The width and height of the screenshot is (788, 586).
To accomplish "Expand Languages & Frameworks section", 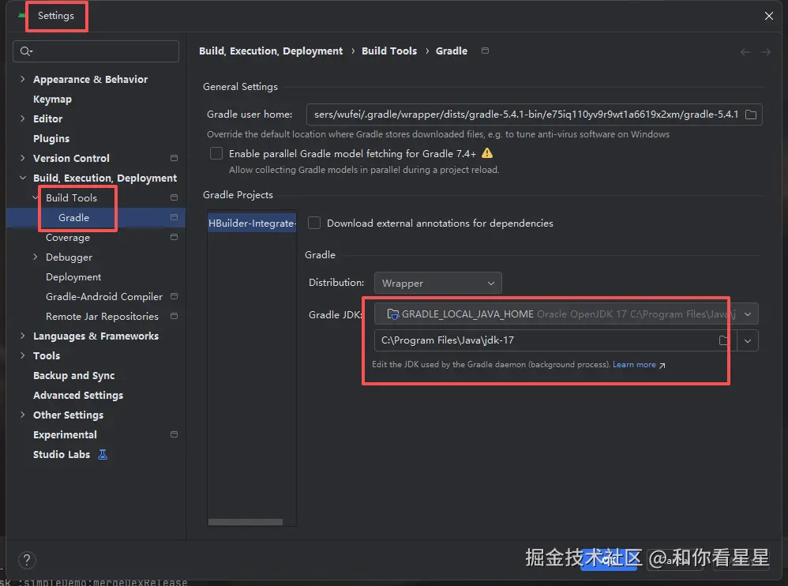I will click(22, 336).
